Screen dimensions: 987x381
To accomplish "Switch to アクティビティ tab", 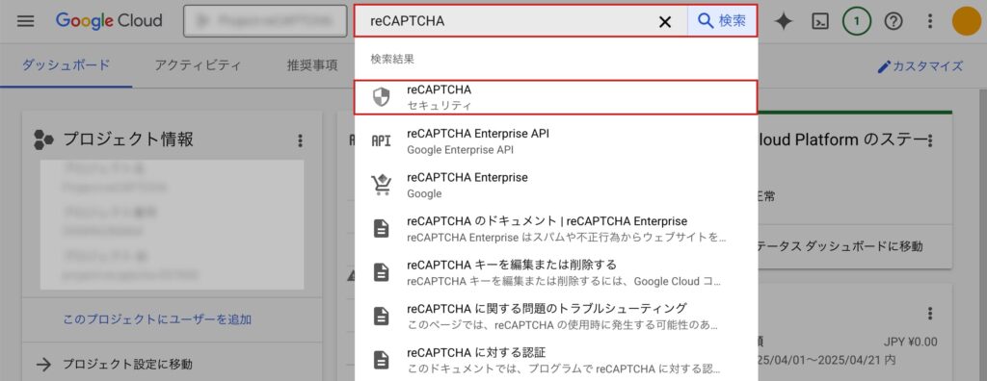I will click(x=198, y=65).
